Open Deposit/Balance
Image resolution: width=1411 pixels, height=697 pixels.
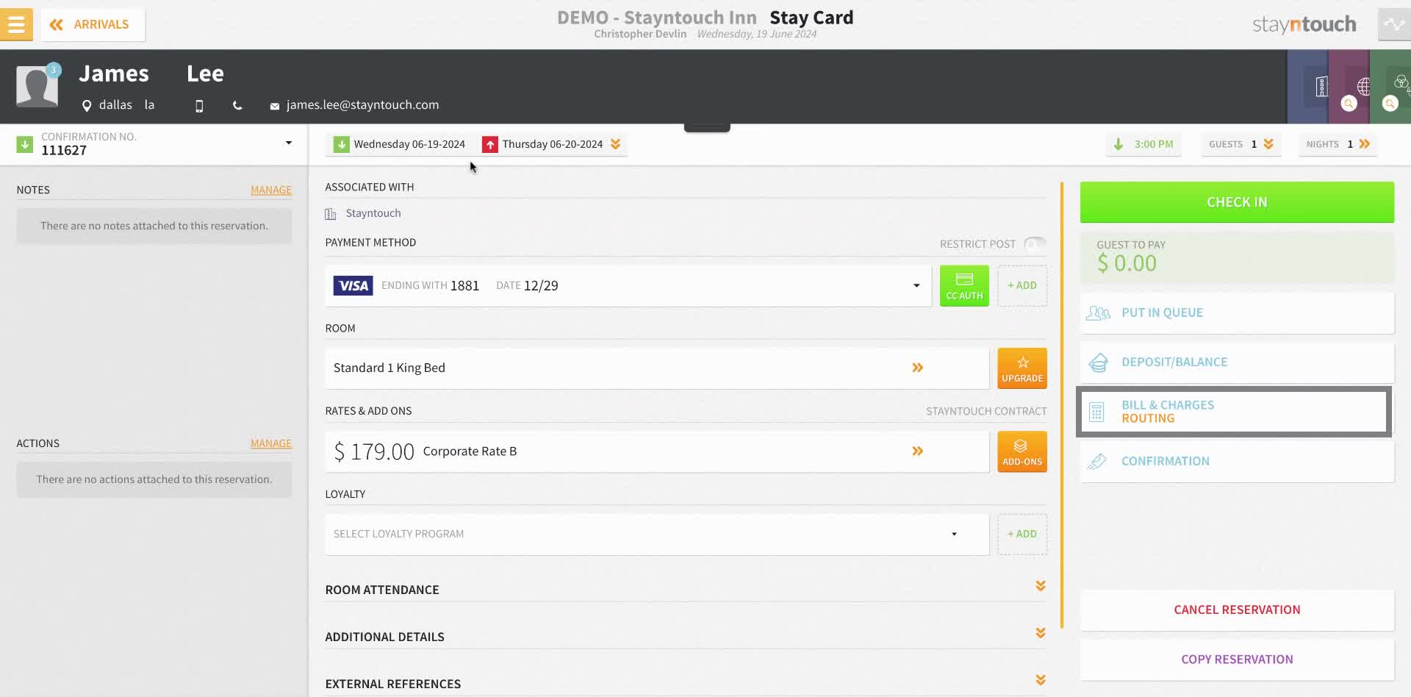tap(1237, 362)
